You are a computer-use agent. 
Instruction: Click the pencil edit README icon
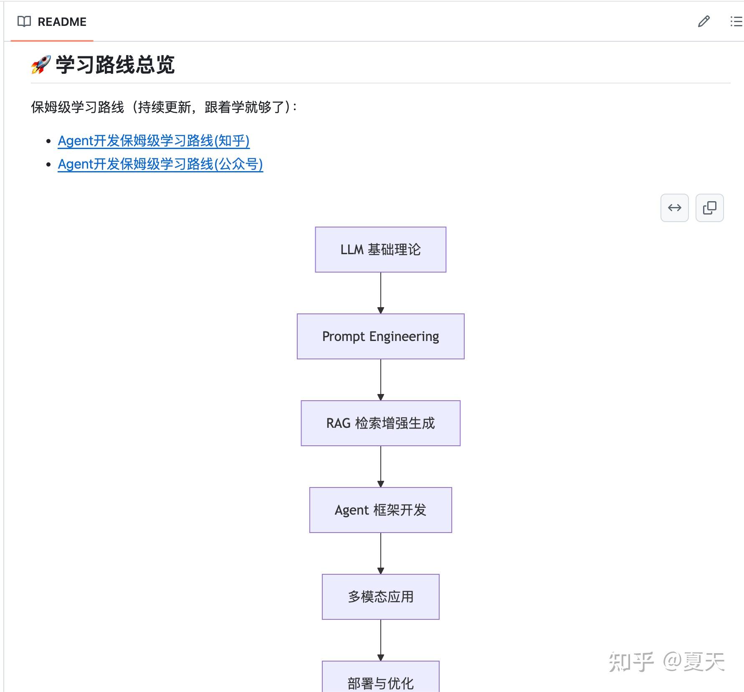[704, 21]
